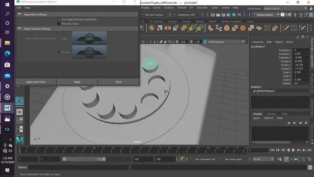Open the Script Editor icon at bottom right
The height and width of the screenshot is (177, 314).
point(310,167)
